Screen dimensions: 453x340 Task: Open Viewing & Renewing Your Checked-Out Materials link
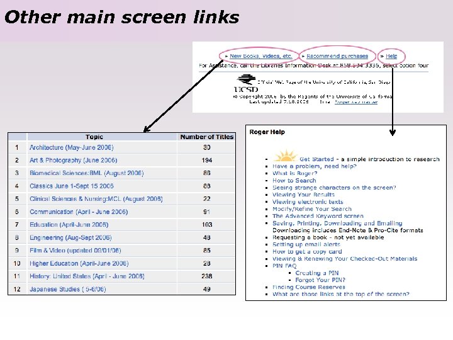pyautogui.click(x=345, y=259)
